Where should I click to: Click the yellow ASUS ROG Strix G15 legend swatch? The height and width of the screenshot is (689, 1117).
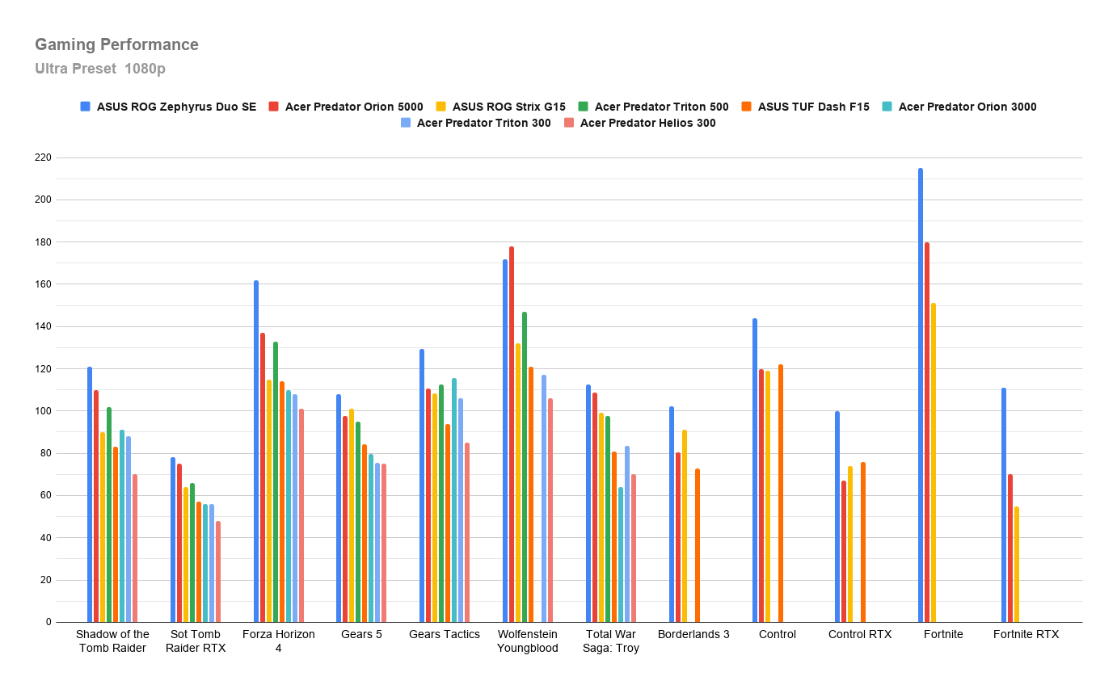point(441,107)
